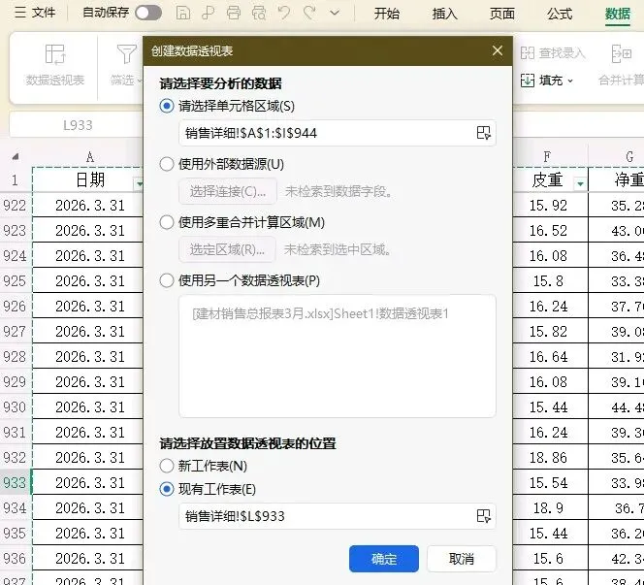Click the 选定区域(R)... button

click(x=227, y=249)
